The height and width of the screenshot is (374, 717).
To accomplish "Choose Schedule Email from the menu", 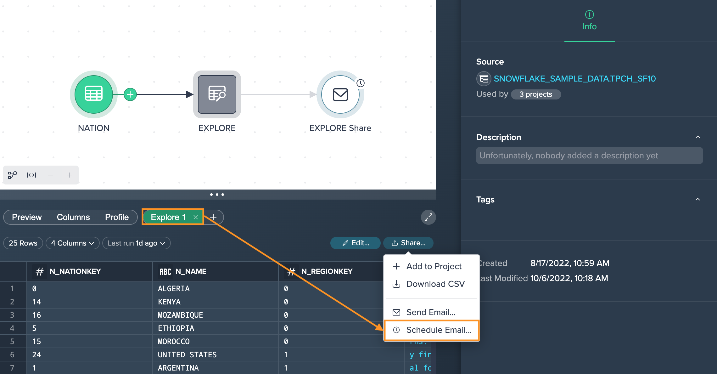I will pyautogui.click(x=439, y=330).
